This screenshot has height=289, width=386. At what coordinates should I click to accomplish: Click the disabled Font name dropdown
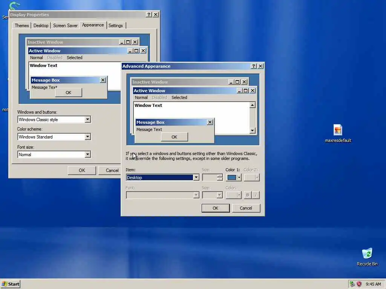pos(162,195)
